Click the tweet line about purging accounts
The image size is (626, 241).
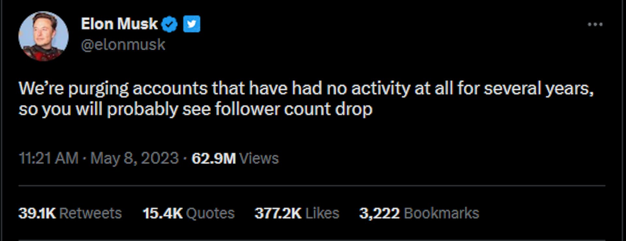(x=306, y=88)
